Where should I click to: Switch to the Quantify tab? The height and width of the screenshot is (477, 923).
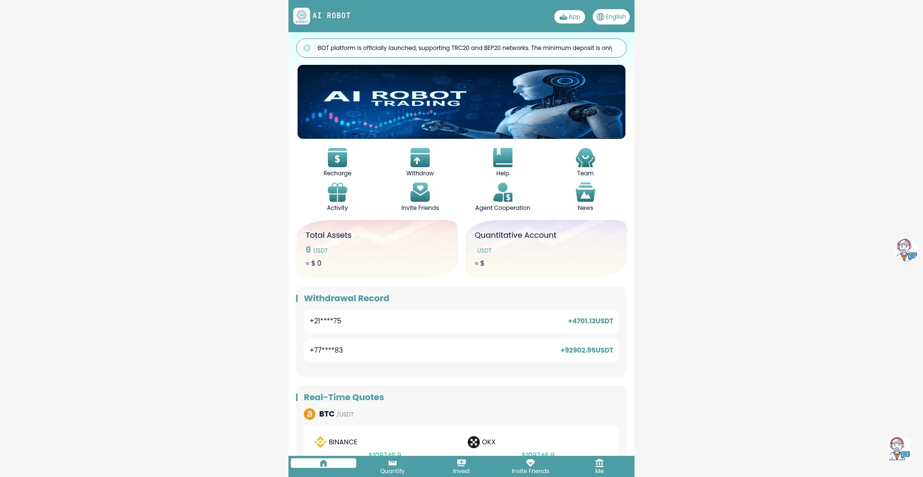coord(392,466)
